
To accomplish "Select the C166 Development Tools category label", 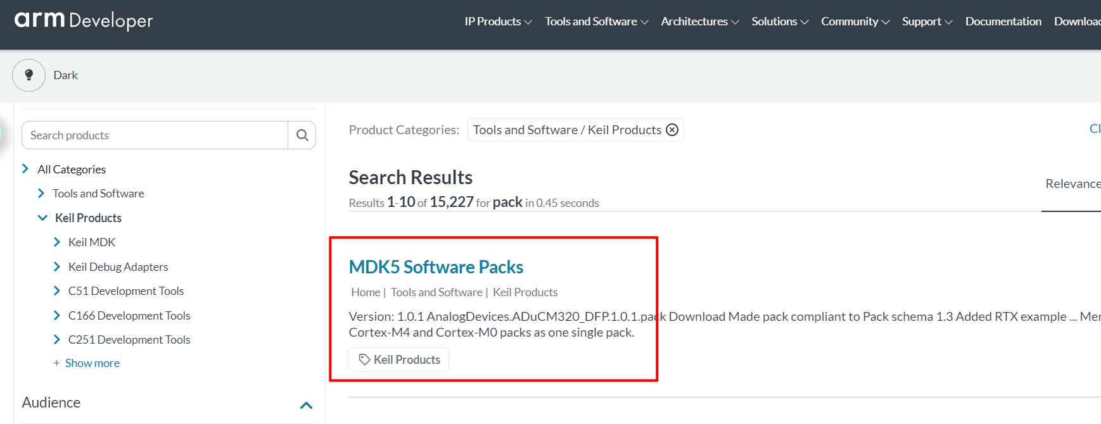I will tap(129, 316).
